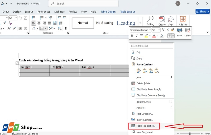Expand the Styles gallery more arrow

coord(141,23)
